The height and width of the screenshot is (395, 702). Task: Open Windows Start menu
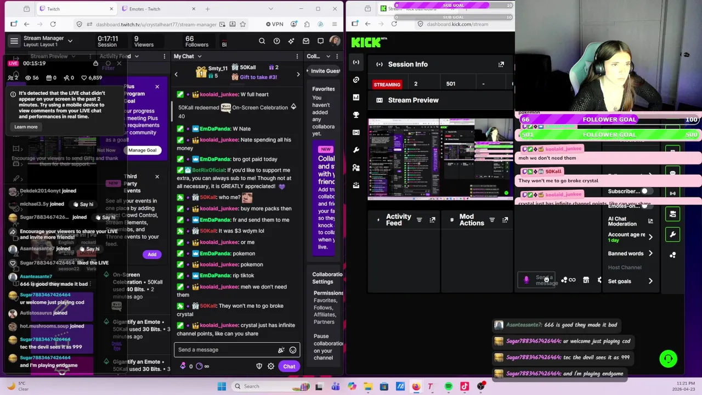pyautogui.click(x=222, y=386)
